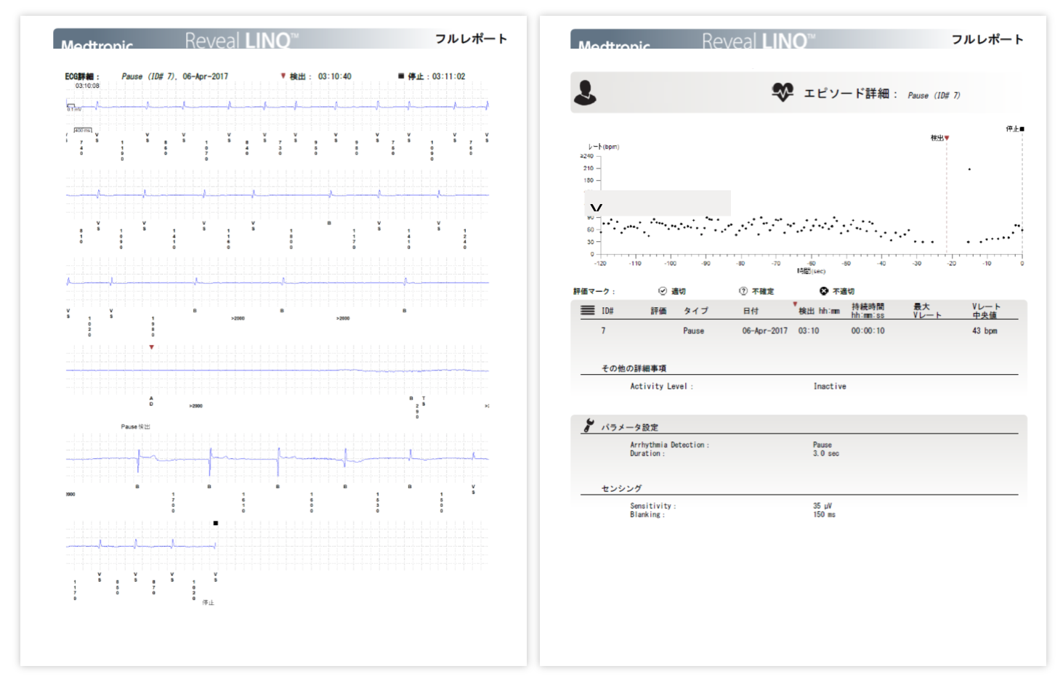Click the outlier dot near 210 bpm
The height and width of the screenshot is (682, 1063).
969,169
